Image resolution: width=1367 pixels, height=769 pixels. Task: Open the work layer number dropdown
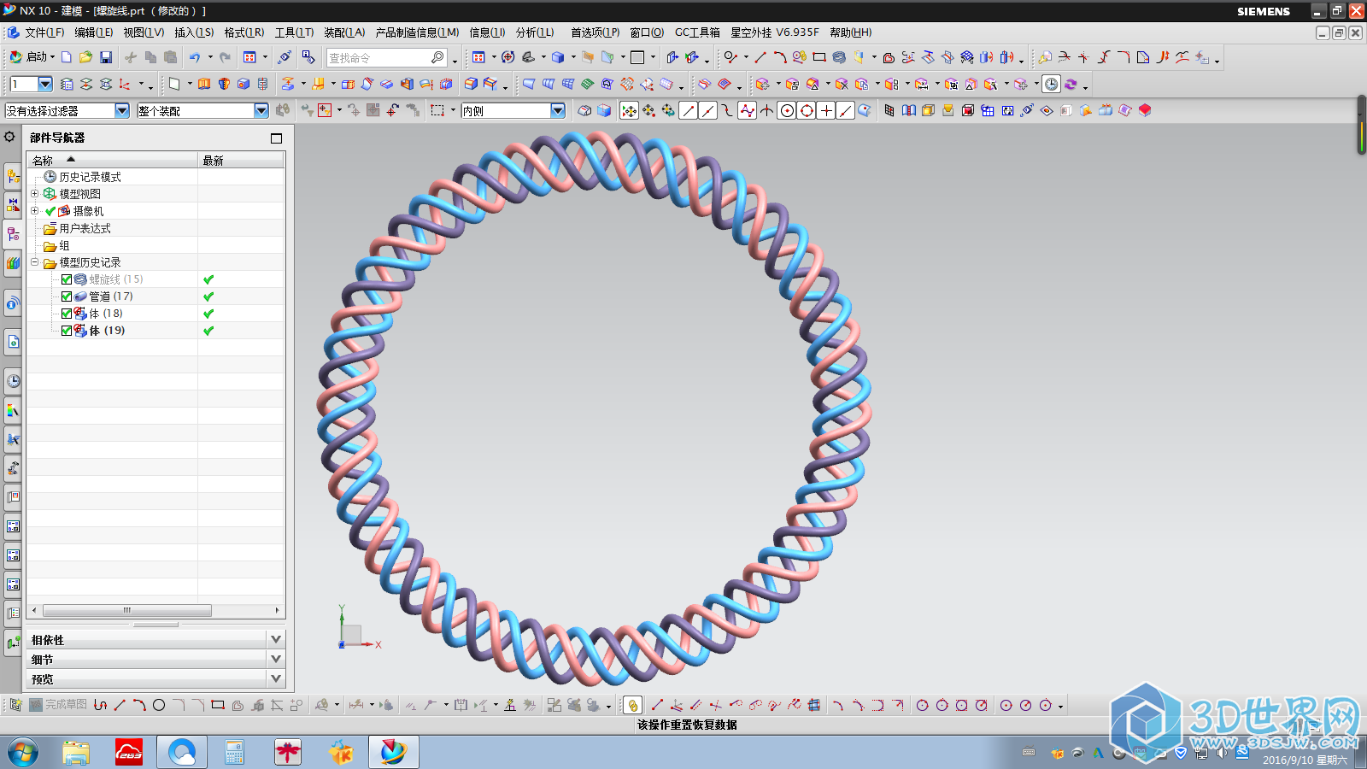[x=45, y=84]
